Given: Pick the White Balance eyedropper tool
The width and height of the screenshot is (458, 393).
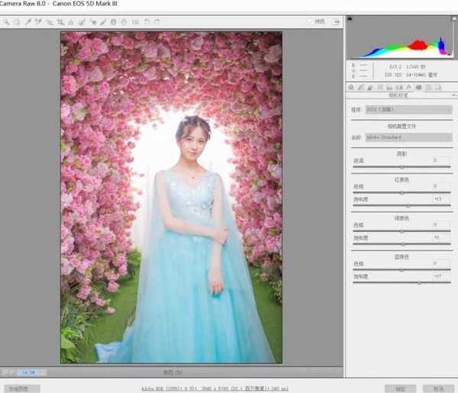Looking at the screenshot, I should (x=27, y=22).
